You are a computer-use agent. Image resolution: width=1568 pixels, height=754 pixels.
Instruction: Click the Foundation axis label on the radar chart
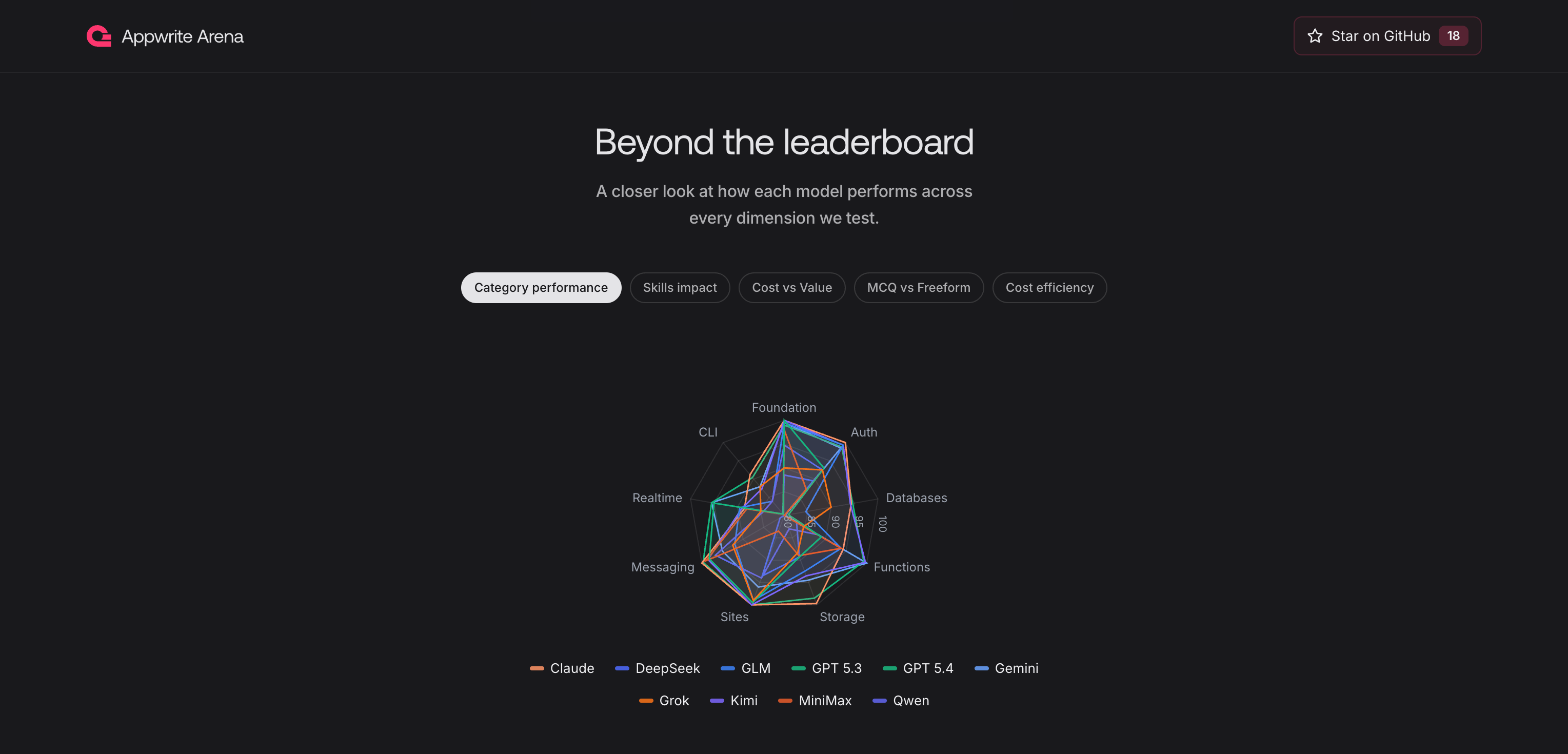784,407
